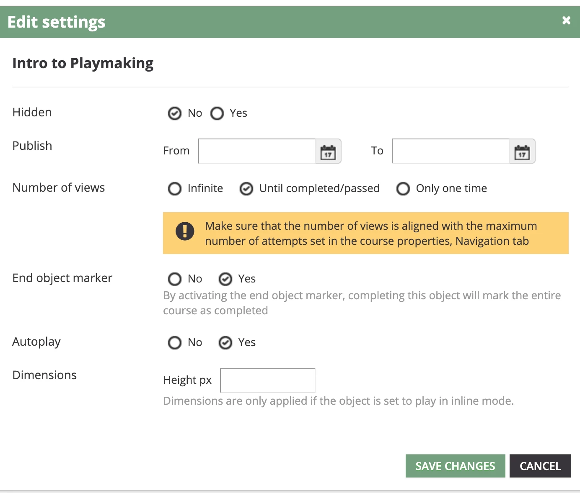Enable the End object marker
This screenshot has width=580, height=493.
coord(225,279)
